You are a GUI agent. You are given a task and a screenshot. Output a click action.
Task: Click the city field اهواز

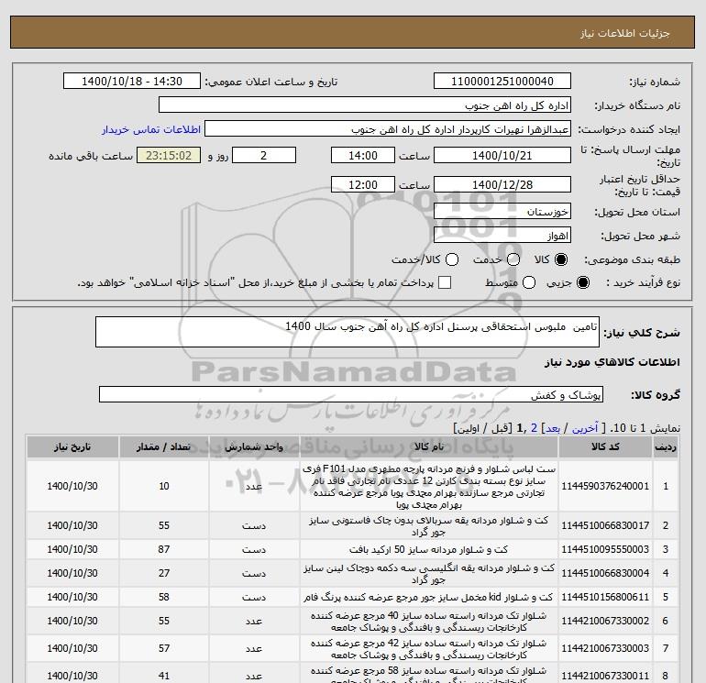point(502,235)
